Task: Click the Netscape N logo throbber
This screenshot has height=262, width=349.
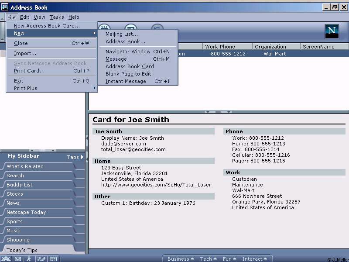Action: (x=332, y=31)
